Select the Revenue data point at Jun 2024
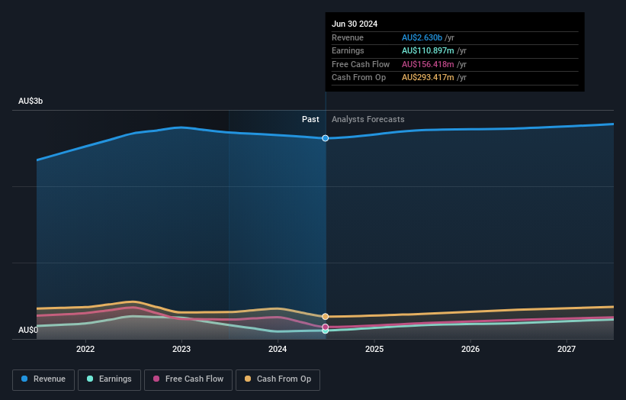626x400 pixels. (326, 138)
